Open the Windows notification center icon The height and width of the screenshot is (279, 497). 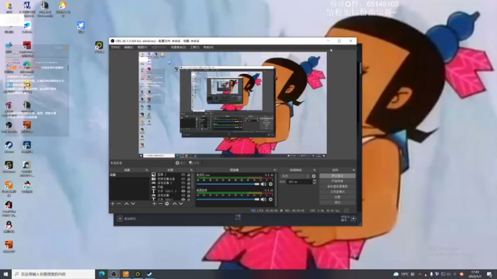(490, 274)
